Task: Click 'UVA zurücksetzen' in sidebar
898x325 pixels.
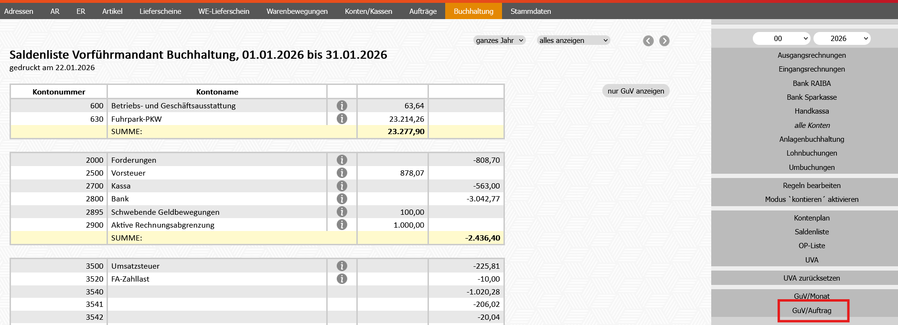Action: click(x=811, y=278)
